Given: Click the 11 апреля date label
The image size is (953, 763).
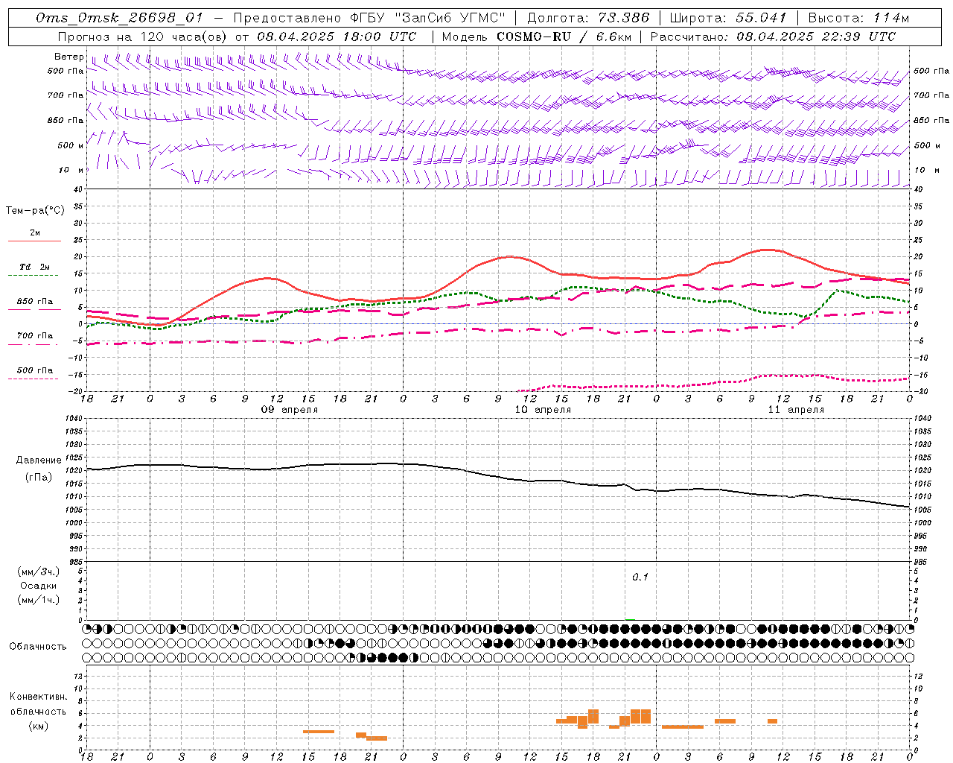Looking at the screenshot, I should (796, 410).
